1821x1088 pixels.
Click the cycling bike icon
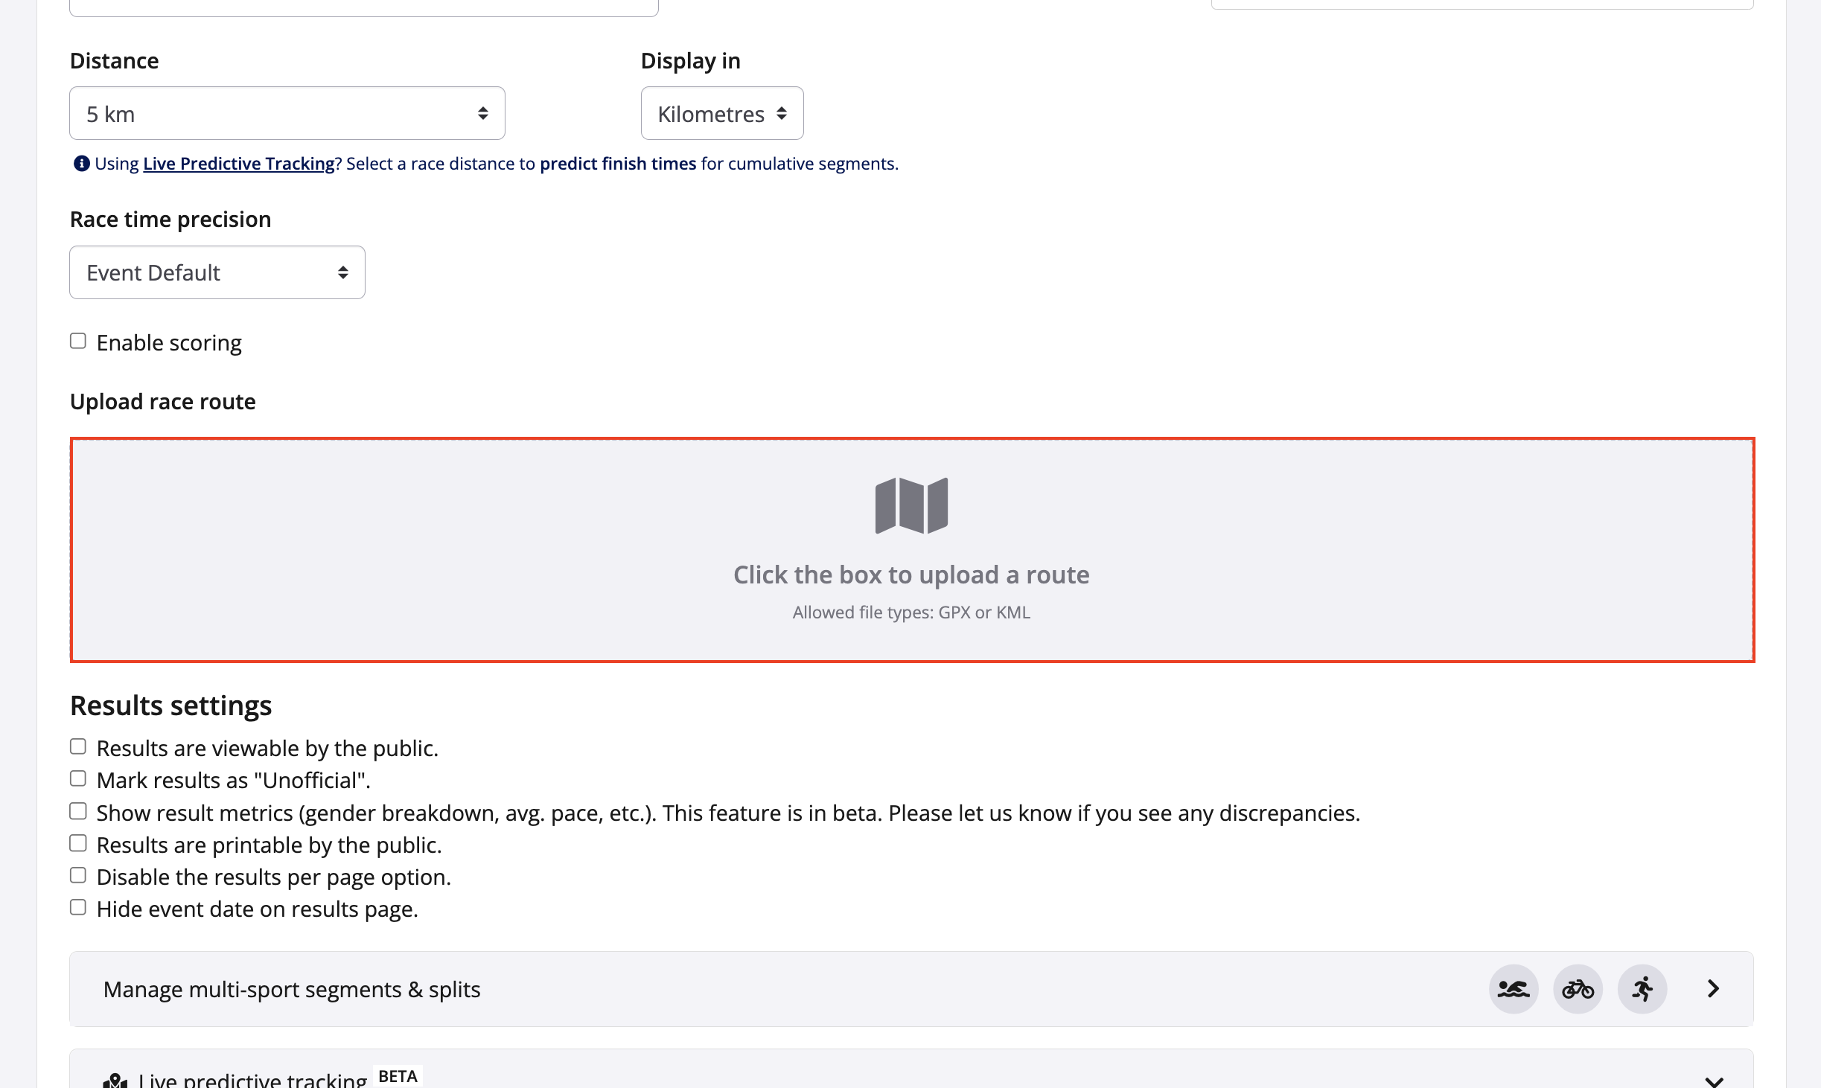1578,989
